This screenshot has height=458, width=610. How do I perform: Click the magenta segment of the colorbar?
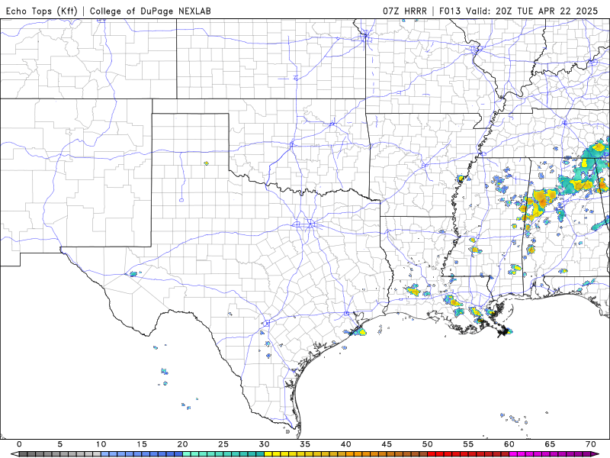pos(550,454)
